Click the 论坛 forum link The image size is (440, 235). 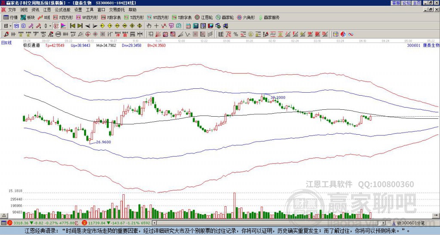point(406,3)
